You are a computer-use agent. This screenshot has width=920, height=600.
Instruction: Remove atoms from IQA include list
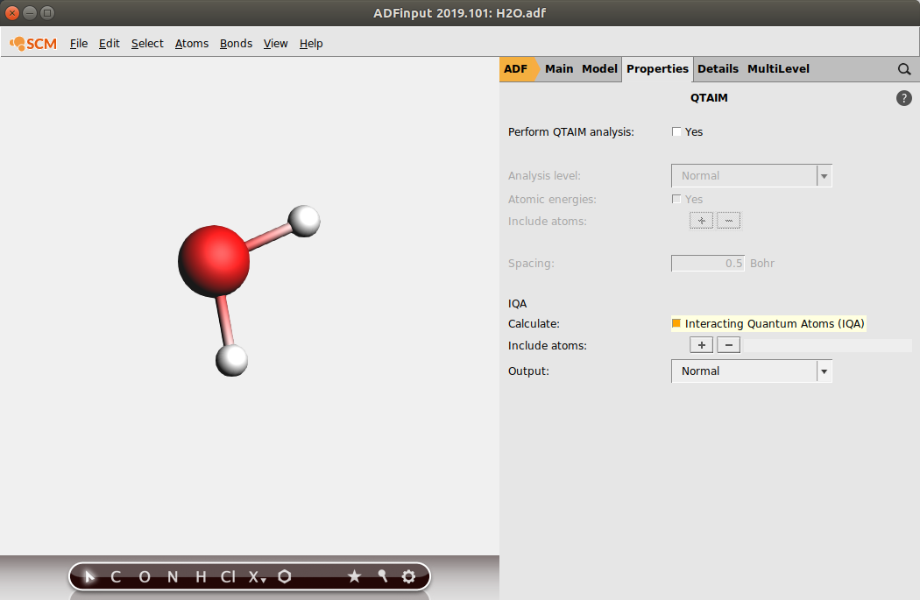click(x=729, y=345)
